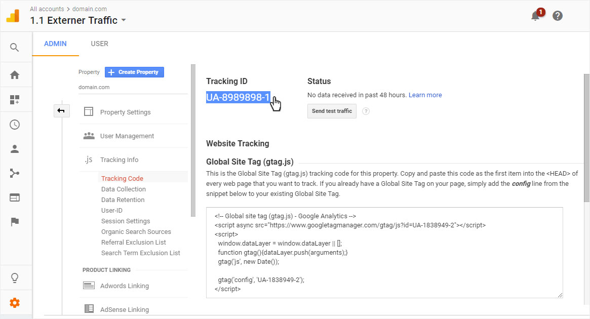Click the Property Settings layout icon
Screen dimensions: 590x319
coord(89,111)
